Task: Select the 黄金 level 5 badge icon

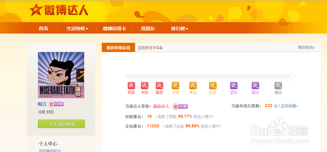Action: point(193,85)
